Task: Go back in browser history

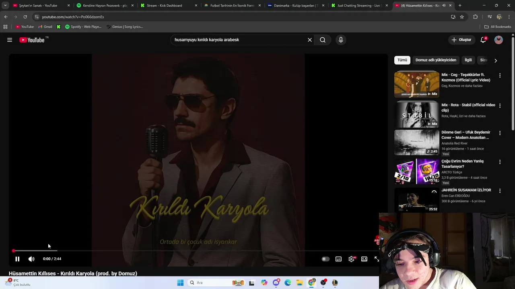Action: pos(6,17)
